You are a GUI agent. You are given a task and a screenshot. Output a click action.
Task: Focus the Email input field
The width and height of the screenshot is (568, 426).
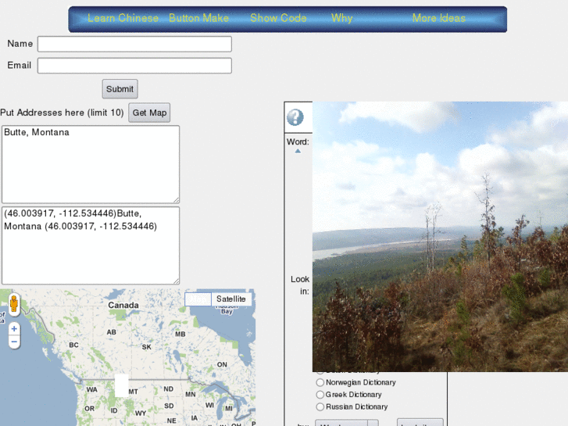(x=134, y=66)
